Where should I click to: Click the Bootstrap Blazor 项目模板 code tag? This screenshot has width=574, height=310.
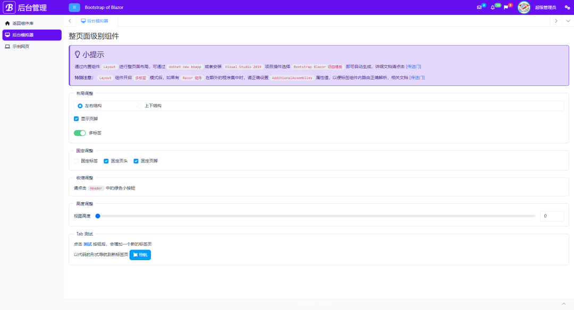click(x=318, y=67)
